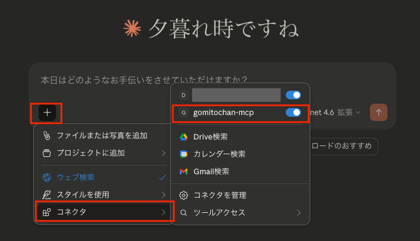The image size is (420, 241).
Task: Select スタイルを使用 menu item
Action: pyautogui.click(x=104, y=195)
